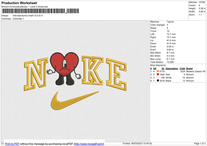
Task: Click the Wilcom brand in the Red row
Action: pyautogui.click(x=190, y=75)
